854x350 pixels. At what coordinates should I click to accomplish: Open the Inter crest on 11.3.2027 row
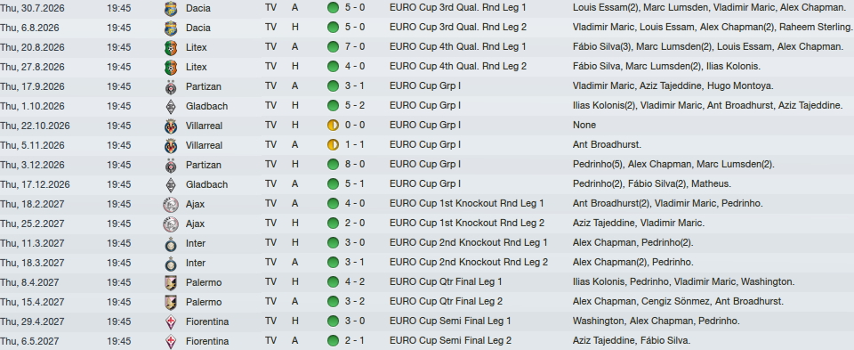pyautogui.click(x=171, y=244)
